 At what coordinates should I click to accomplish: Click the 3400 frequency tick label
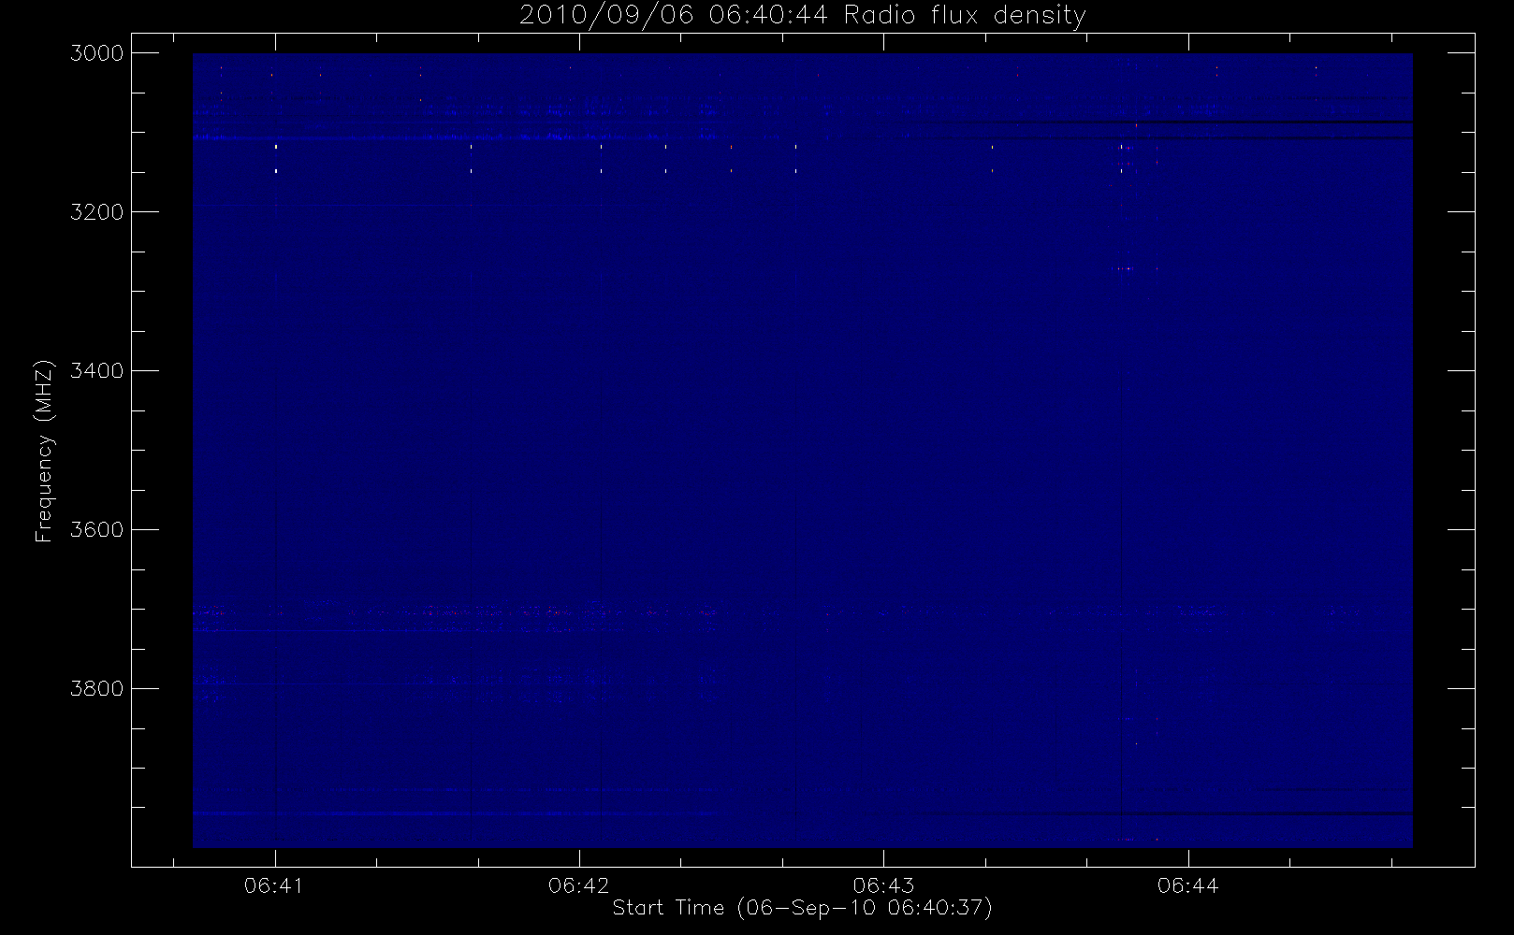tap(97, 371)
